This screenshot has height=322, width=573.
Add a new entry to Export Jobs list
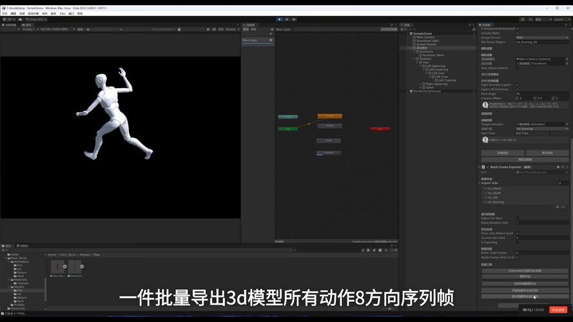pos(558,207)
